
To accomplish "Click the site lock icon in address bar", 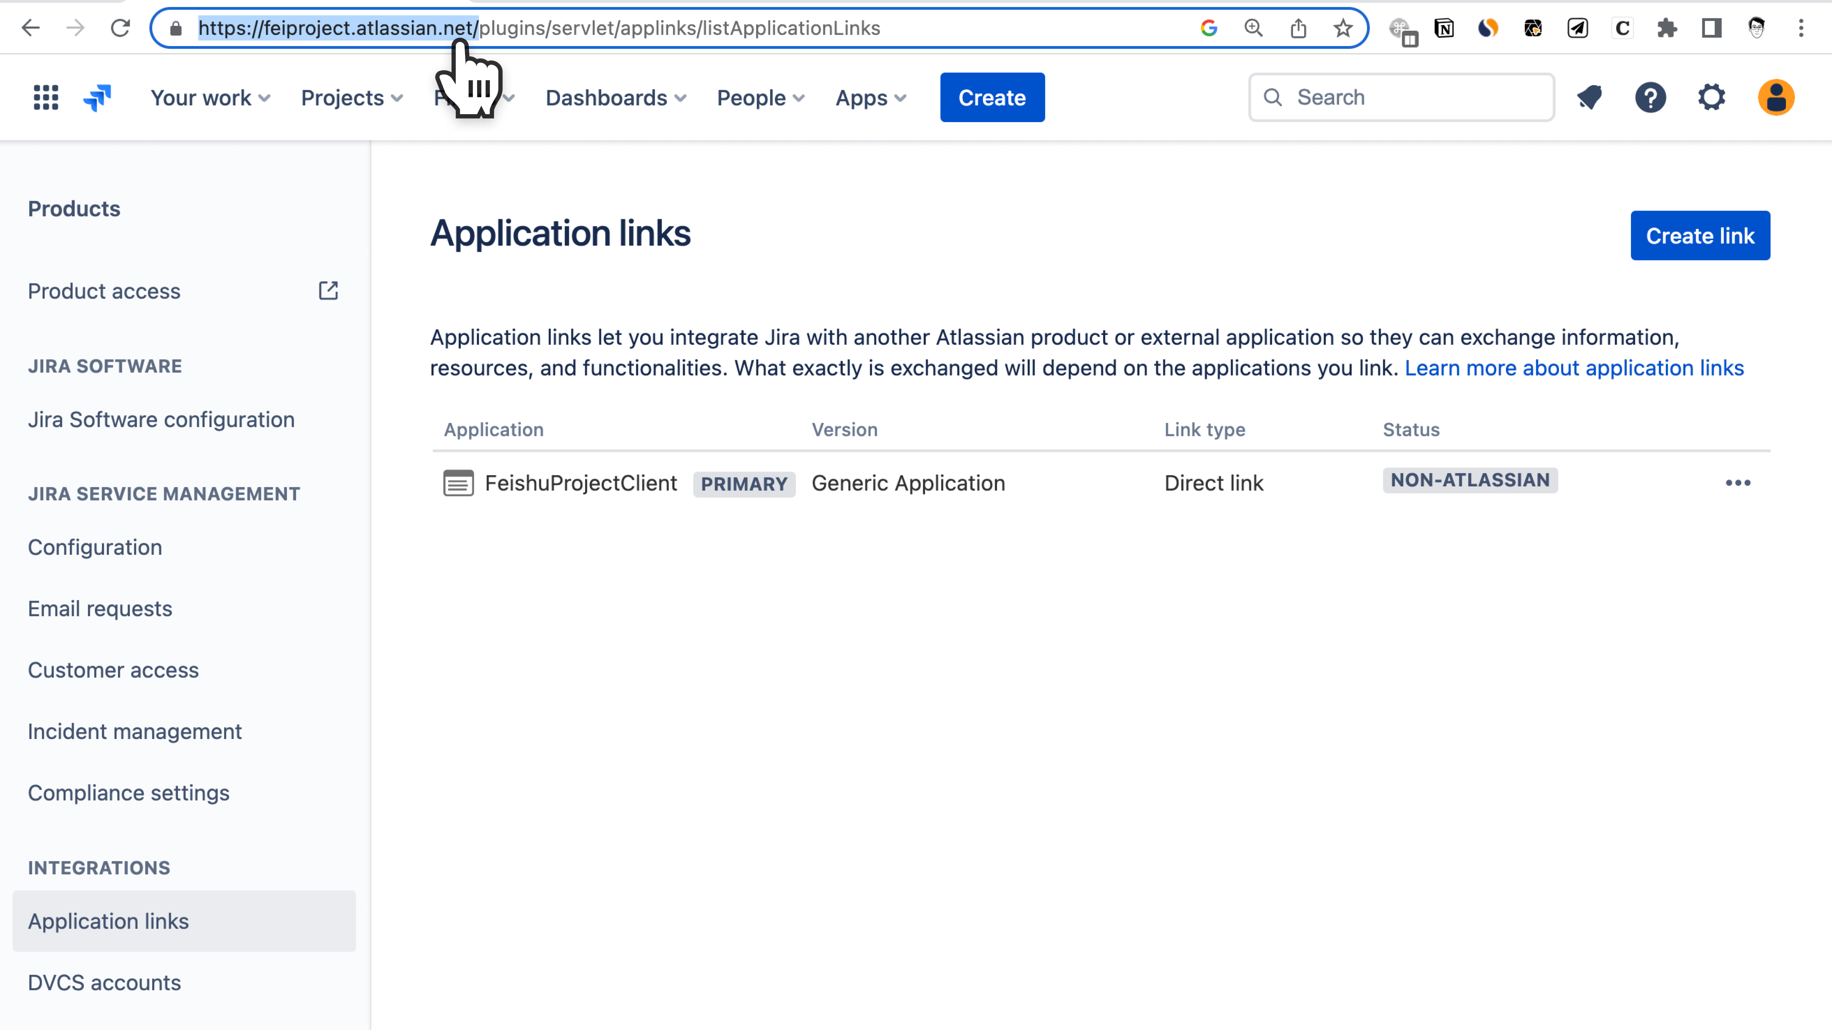I will (176, 28).
